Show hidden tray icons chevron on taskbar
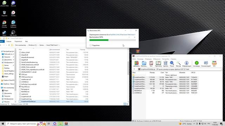Image resolution: width=225 pixels, height=126 pixels. [x=194, y=124]
